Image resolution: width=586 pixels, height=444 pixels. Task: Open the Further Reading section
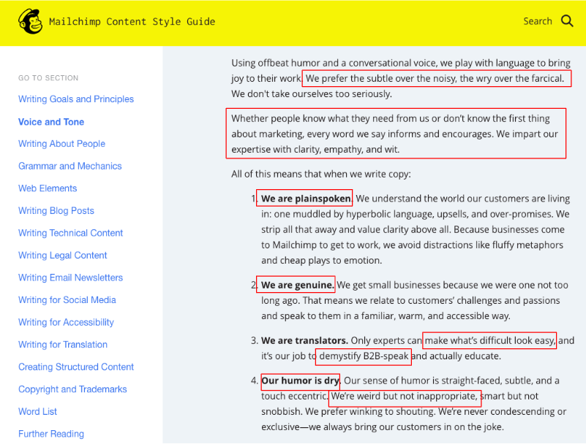tap(51, 434)
